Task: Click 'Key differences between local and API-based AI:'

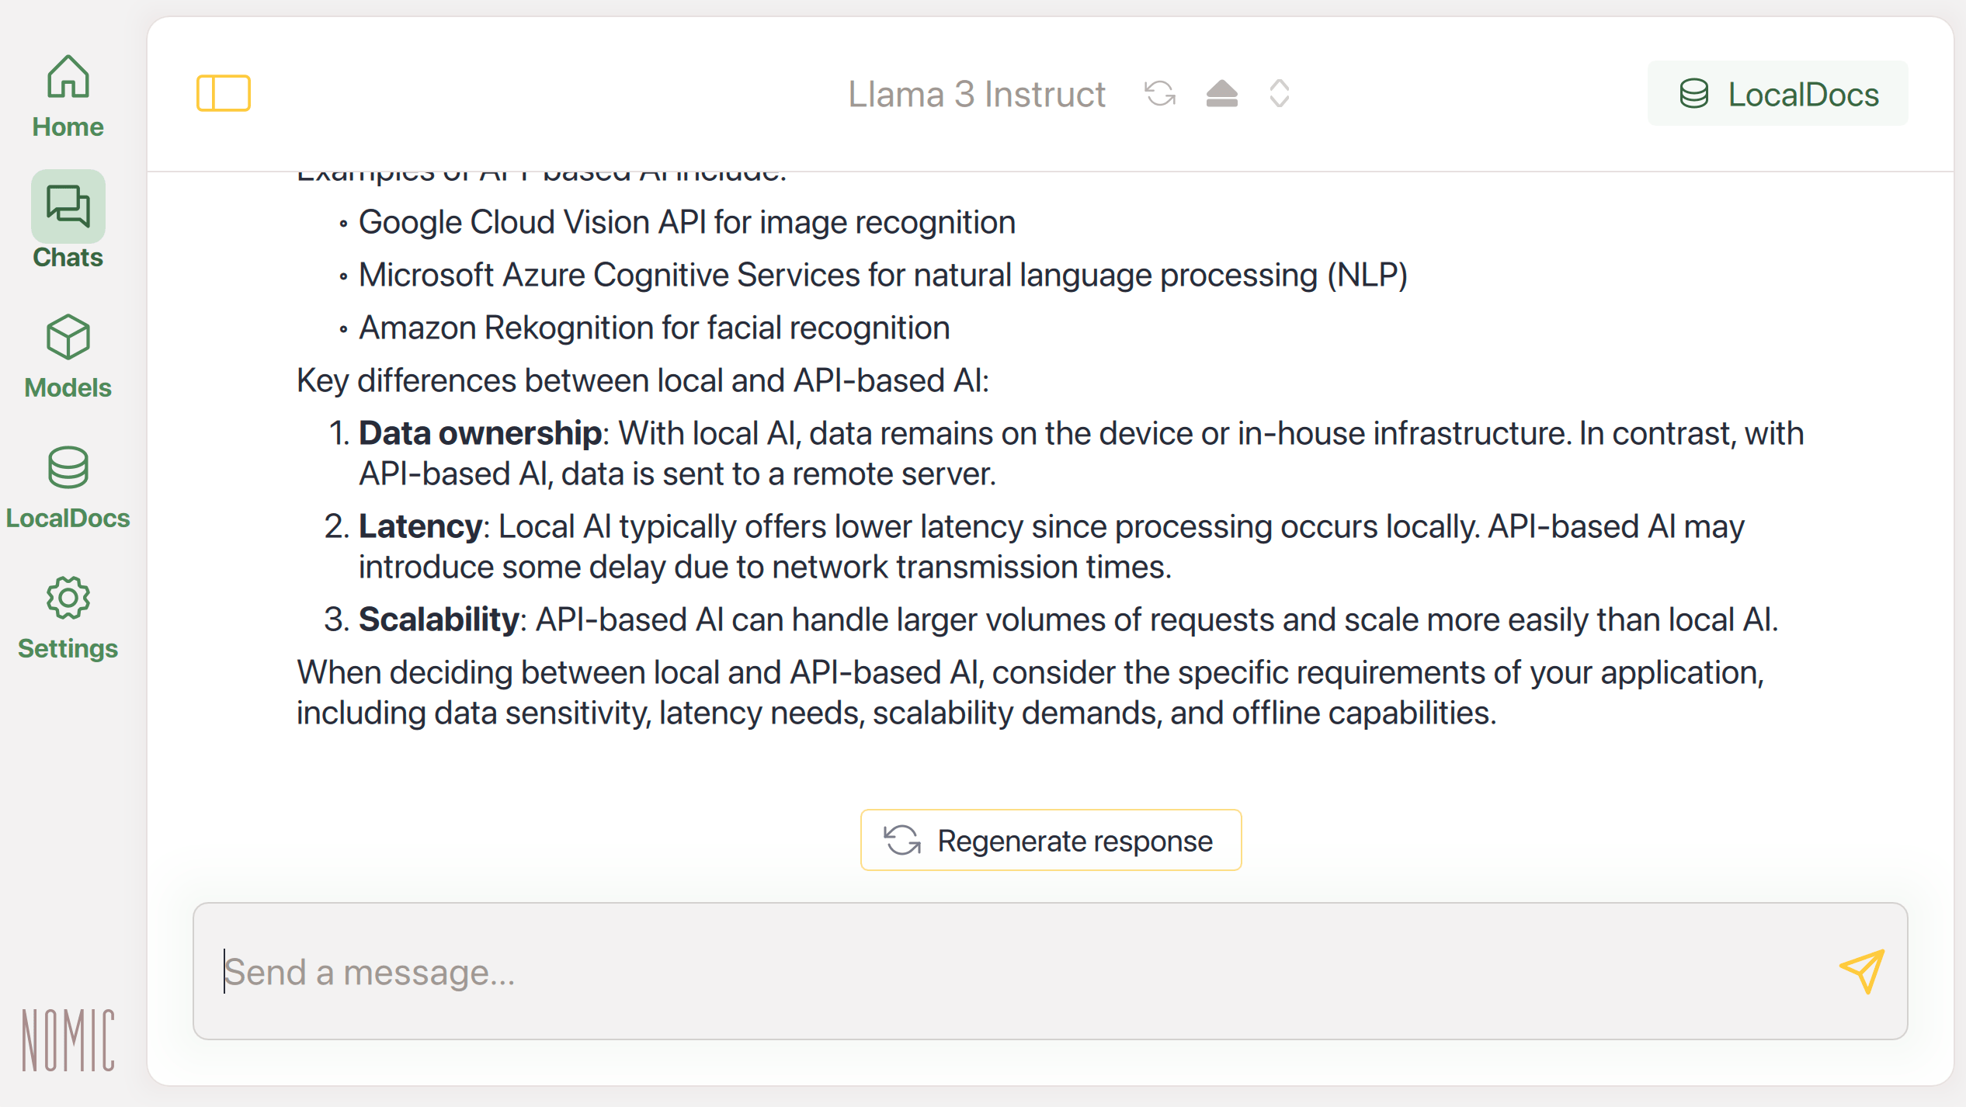Action: [x=643, y=380]
